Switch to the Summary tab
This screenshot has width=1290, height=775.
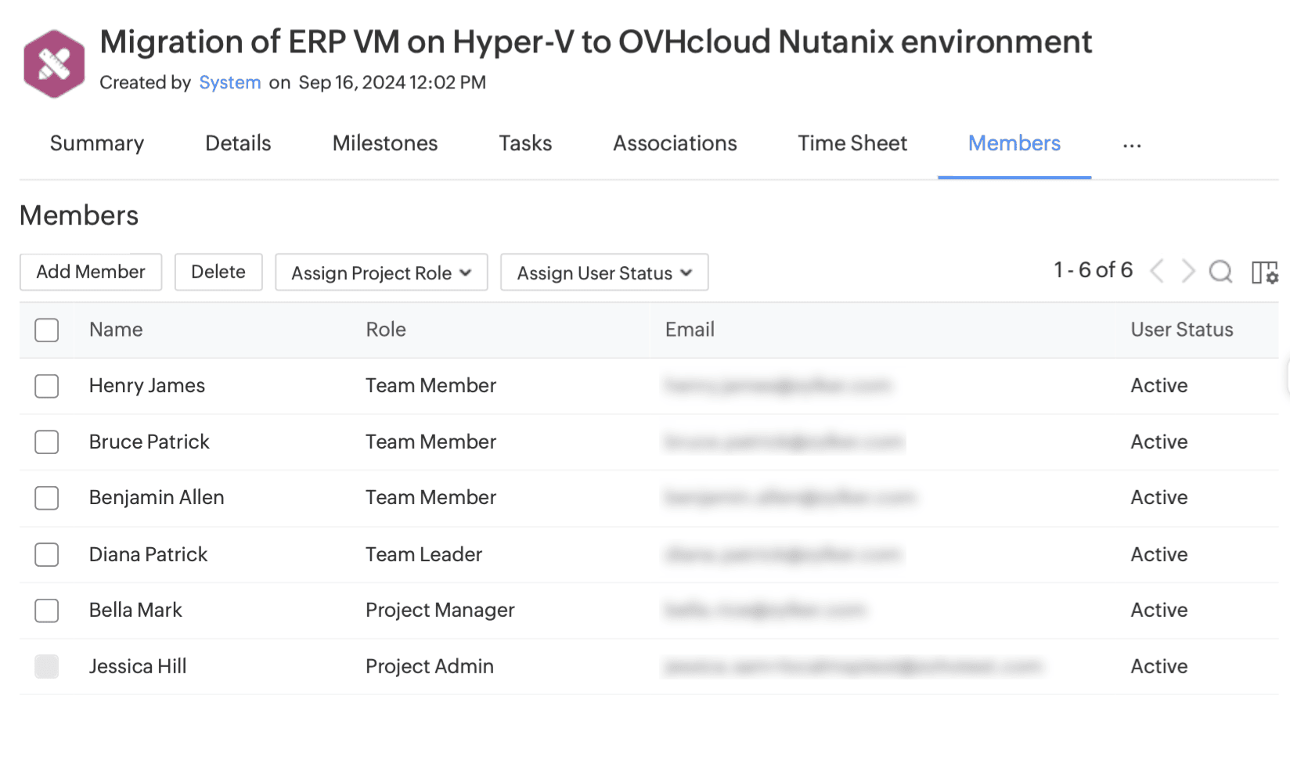click(x=97, y=143)
